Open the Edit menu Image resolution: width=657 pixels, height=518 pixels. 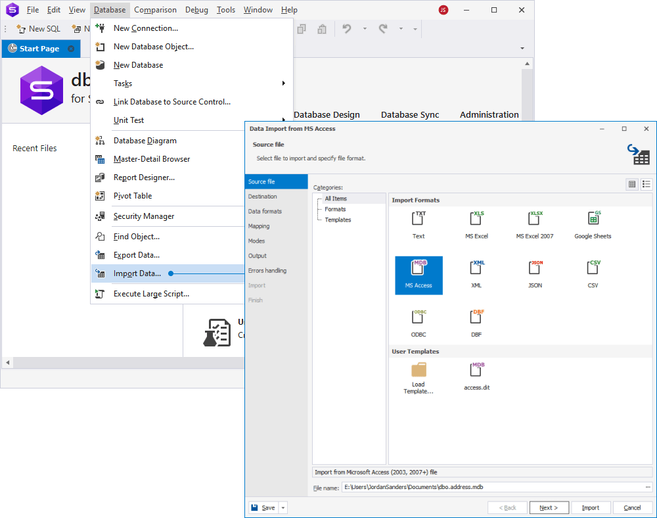pyautogui.click(x=54, y=10)
